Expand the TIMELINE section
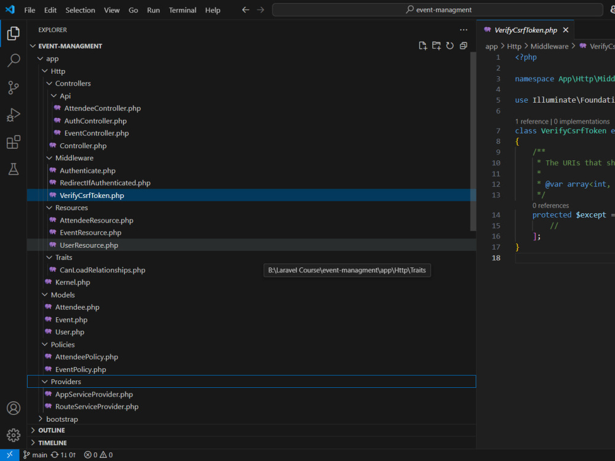Viewport: 615px width, 461px height. (33, 443)
